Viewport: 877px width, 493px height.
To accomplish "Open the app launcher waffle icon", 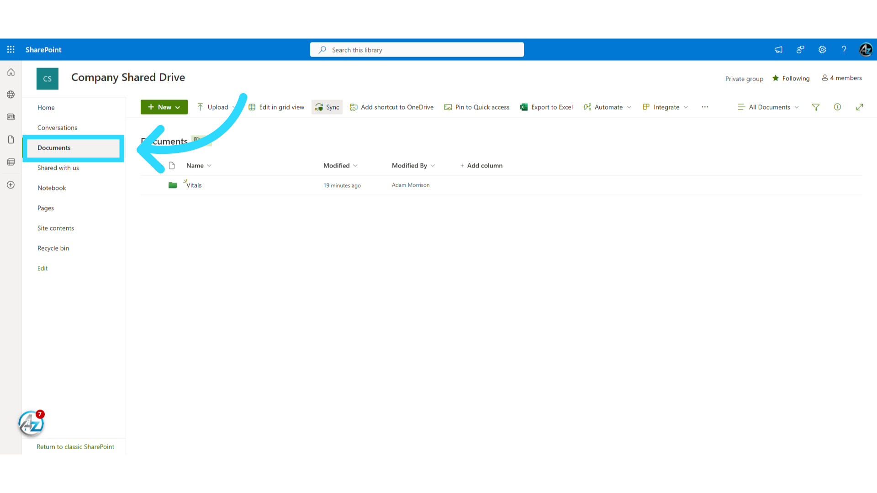I will pyautogui.click(x=11, y=49).
